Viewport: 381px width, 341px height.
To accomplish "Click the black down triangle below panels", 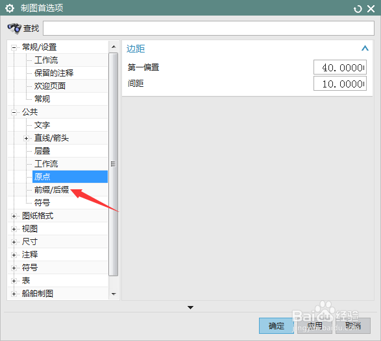I will point(191,307).
